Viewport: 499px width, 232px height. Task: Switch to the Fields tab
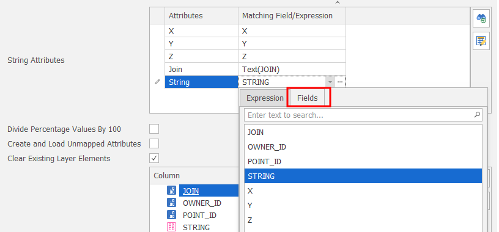(x=308, y=98)
